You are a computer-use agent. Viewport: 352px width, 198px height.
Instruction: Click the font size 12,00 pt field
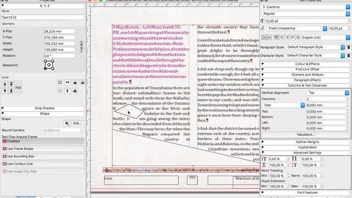coord(306,21)
